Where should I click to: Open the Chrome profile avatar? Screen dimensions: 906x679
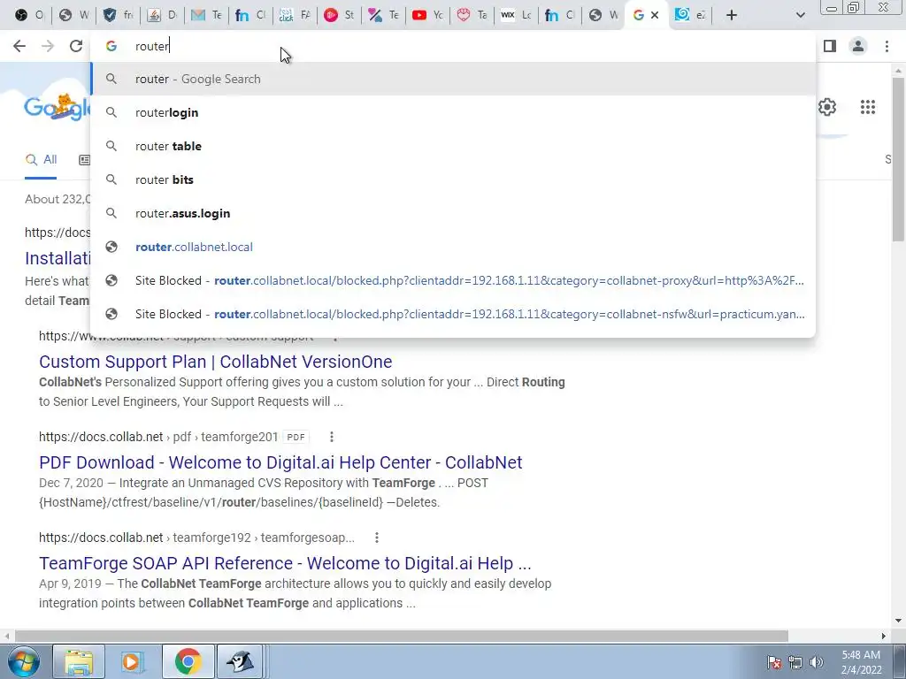[x=858, y=46]
